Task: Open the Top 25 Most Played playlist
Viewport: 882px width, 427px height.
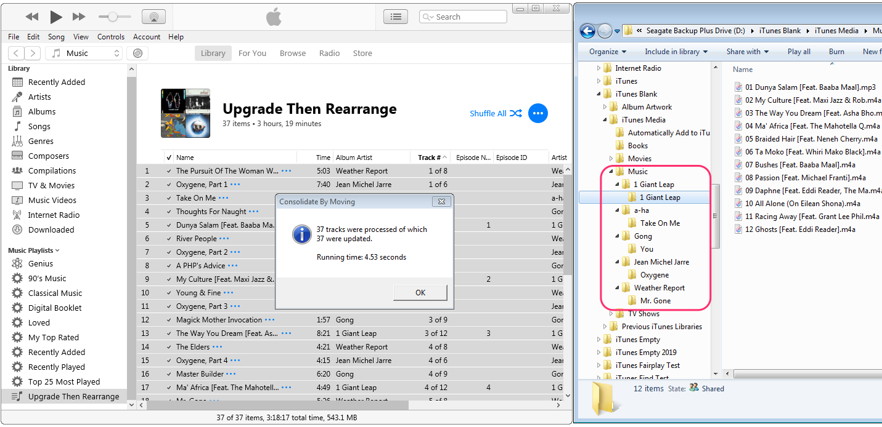Action: (64, 382)
